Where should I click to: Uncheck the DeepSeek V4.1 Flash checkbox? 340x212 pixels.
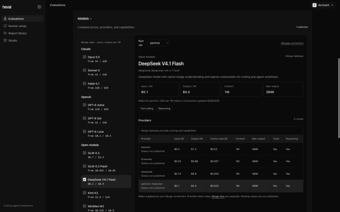[x=84, y=179]
